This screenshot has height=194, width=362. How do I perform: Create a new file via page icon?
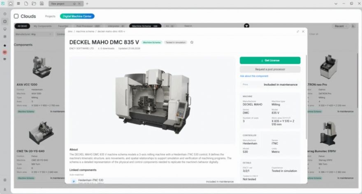tap(26, 4)
